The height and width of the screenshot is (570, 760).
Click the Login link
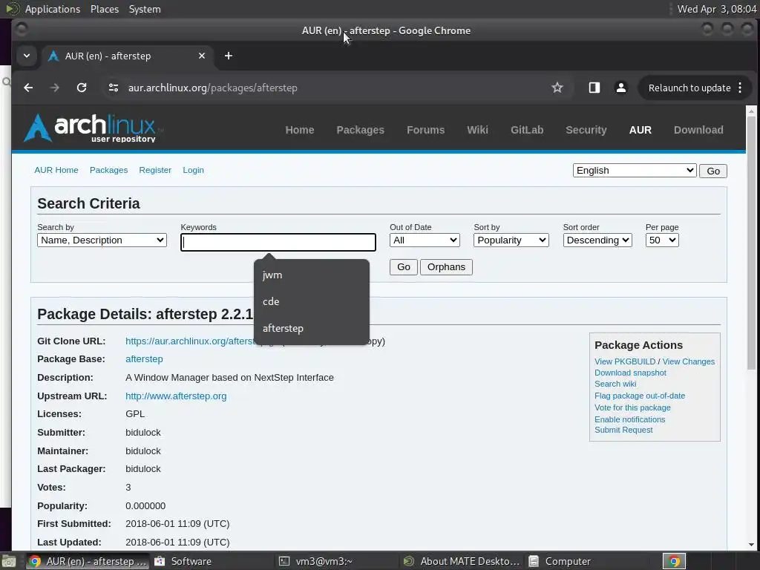(x=194, y=170)
